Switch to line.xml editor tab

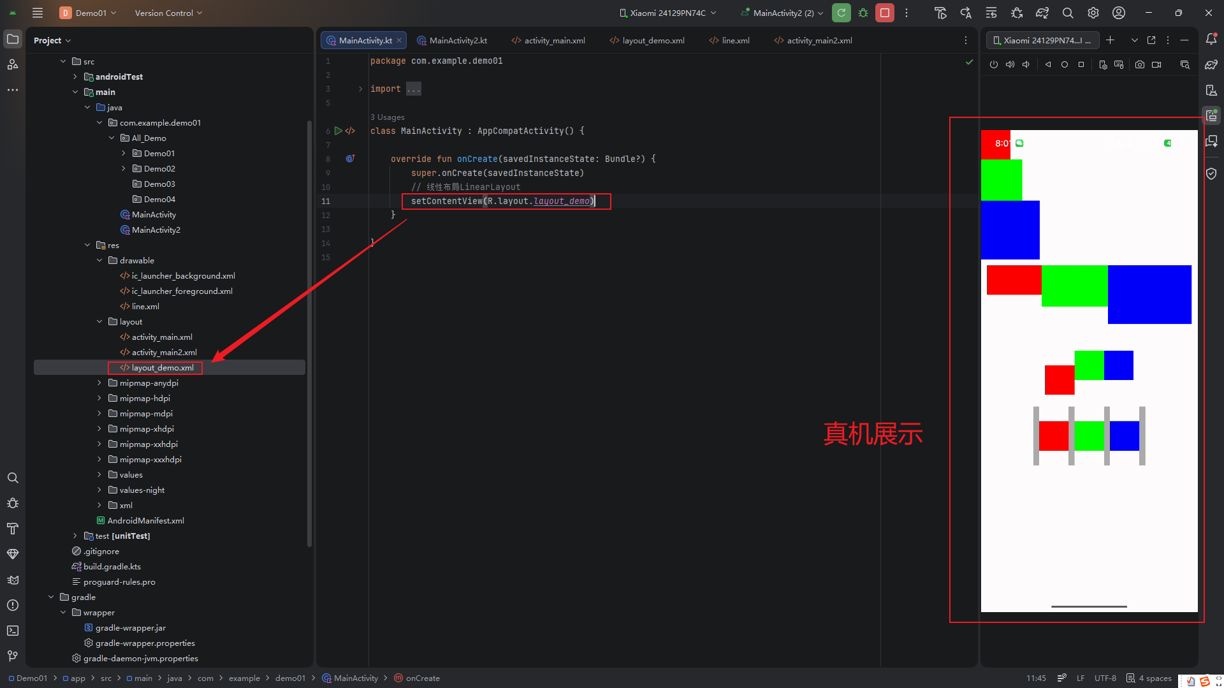pos(729,40)
